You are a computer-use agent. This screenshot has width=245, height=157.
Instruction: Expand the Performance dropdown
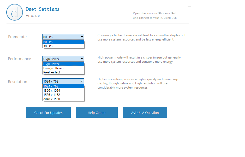pos(63,59)
